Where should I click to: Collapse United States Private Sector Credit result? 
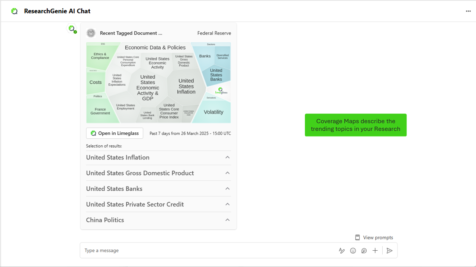[228, 204]
